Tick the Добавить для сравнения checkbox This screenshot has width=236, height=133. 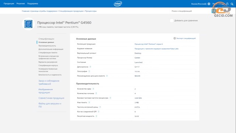point(171,21)
